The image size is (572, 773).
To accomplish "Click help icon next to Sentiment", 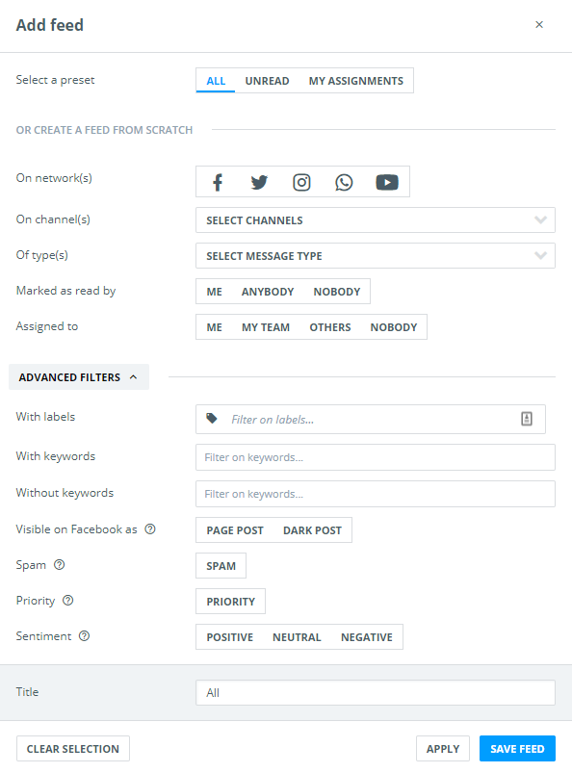I will pyautogui.click(x=85, y=636).
